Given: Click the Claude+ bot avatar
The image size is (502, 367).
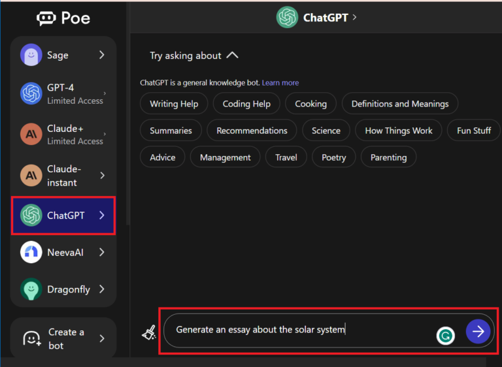Looking at the screenshot, I should [31, 134].
